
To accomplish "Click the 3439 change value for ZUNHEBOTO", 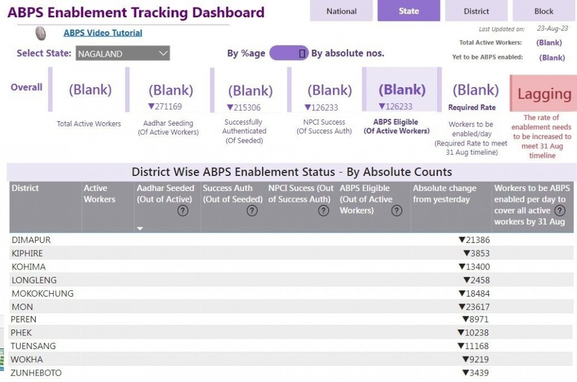I will (x=475, y=372).
